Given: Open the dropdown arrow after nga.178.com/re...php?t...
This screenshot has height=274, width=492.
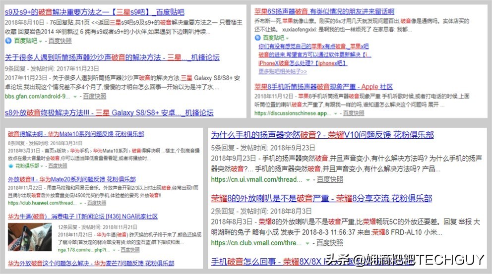Looking at the screenshot, I should pyautogui.click(x=114, y=250).
